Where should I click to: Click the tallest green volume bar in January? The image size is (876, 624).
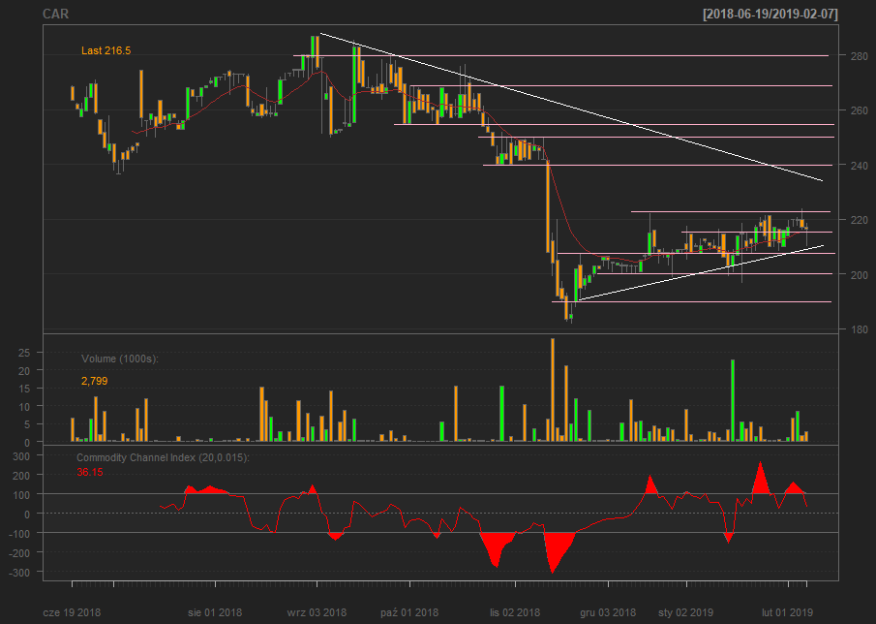click(733, 400)
